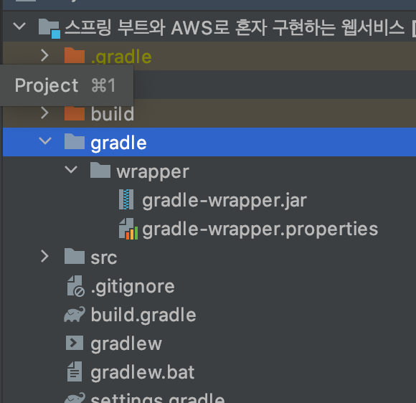
Task: Select the project root '스프링 부트와 AWS로 혼자 구현하는 웹서비스'
Action: 235,27
